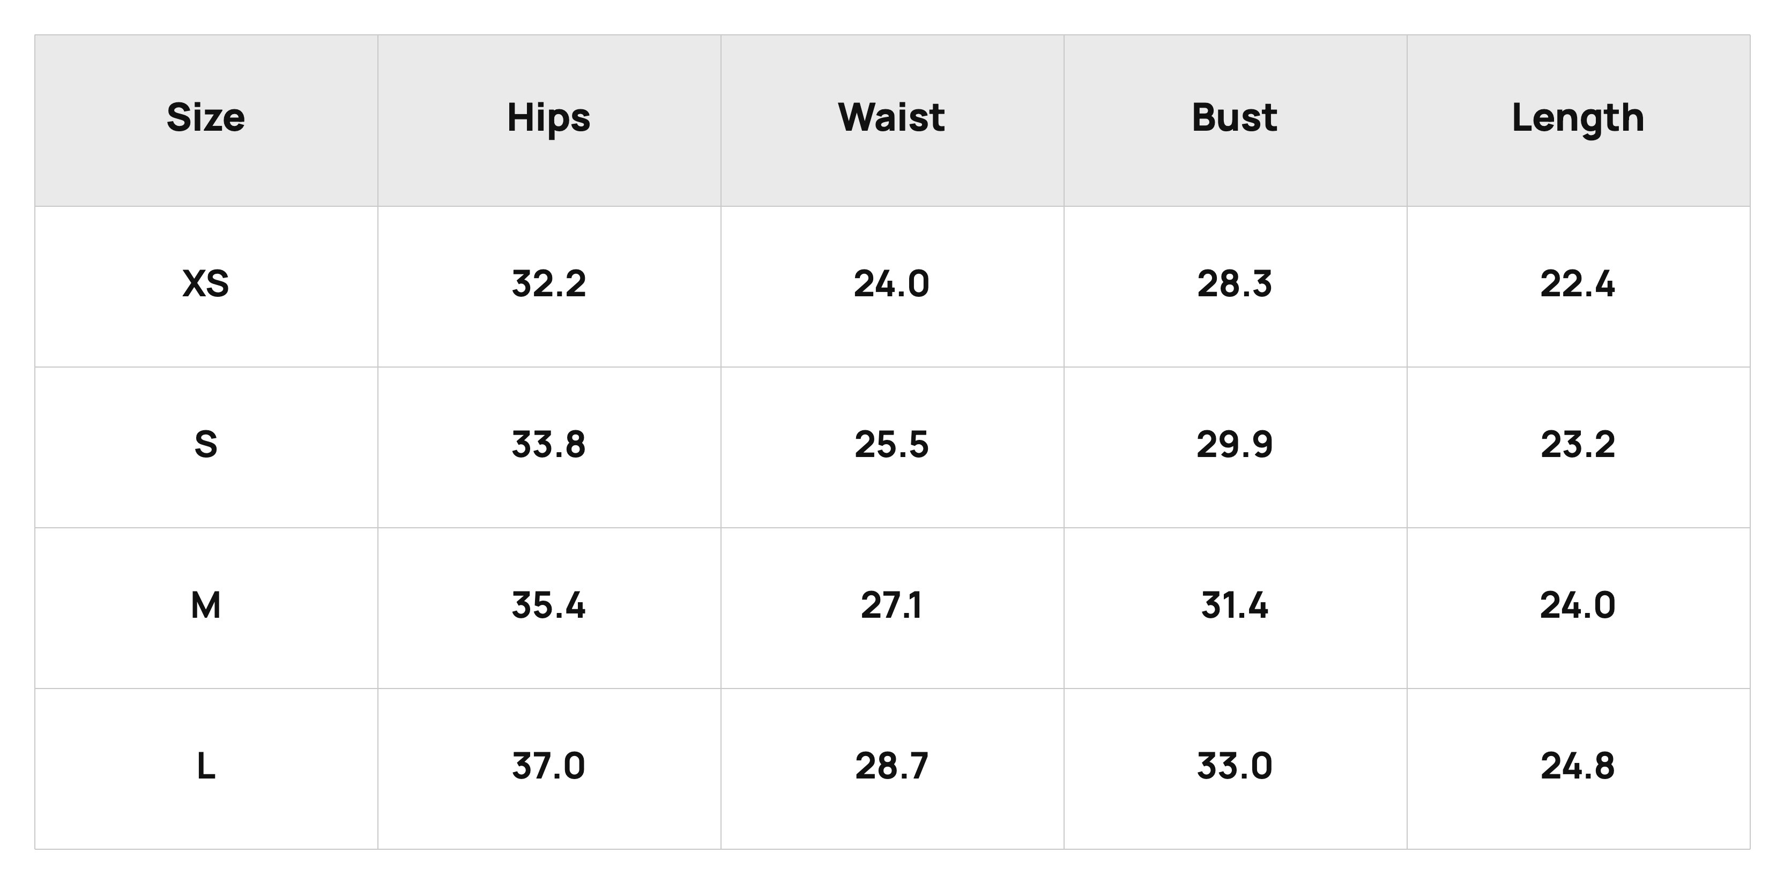
Task: Select the Bust column header
Action: [1234, 118]
